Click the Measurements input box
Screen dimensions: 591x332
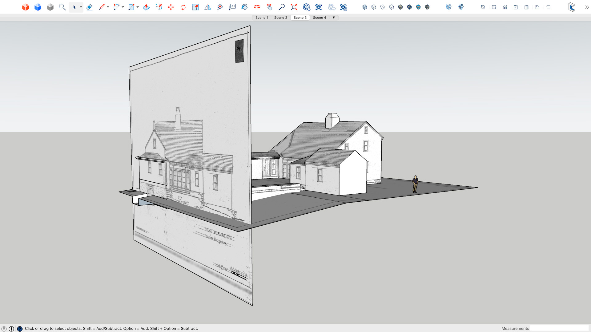[x=559, y=328]
